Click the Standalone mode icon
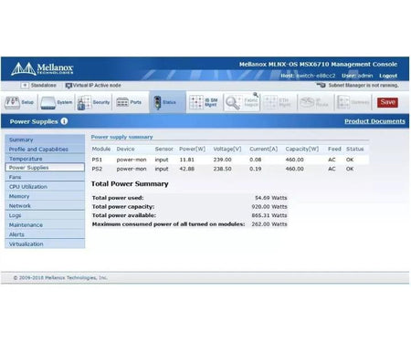The width and height of the screenshot is (411, 342). (x=25, y=86)
